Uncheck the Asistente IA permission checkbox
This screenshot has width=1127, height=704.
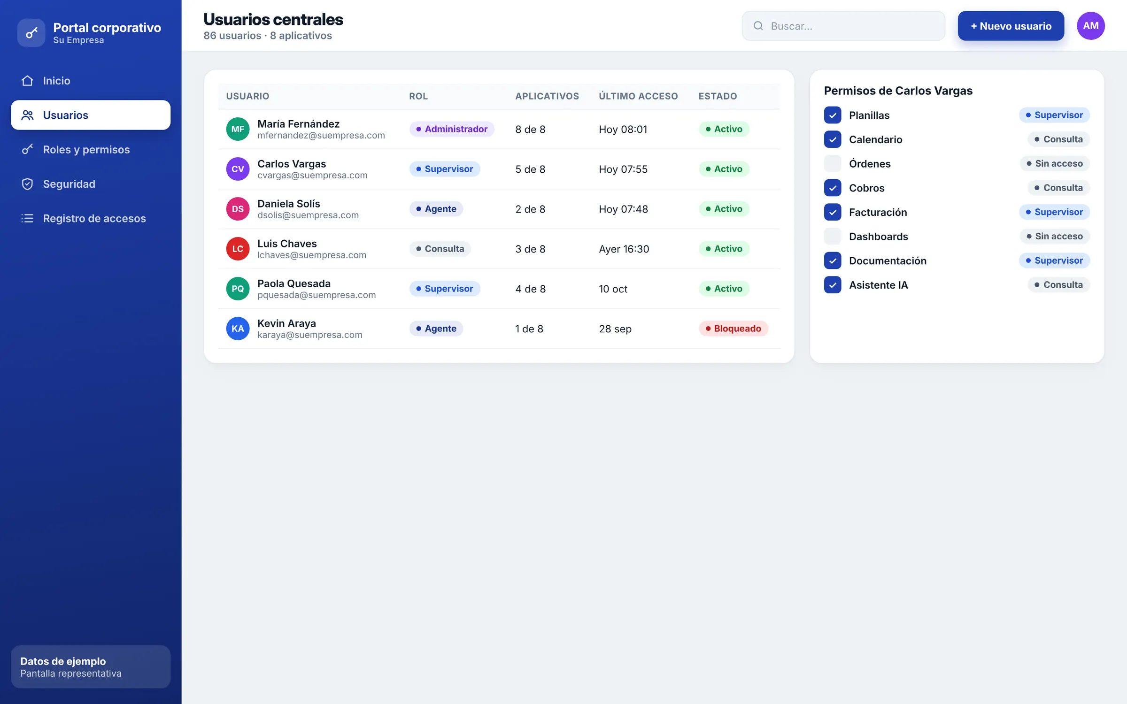pos(833,285)
